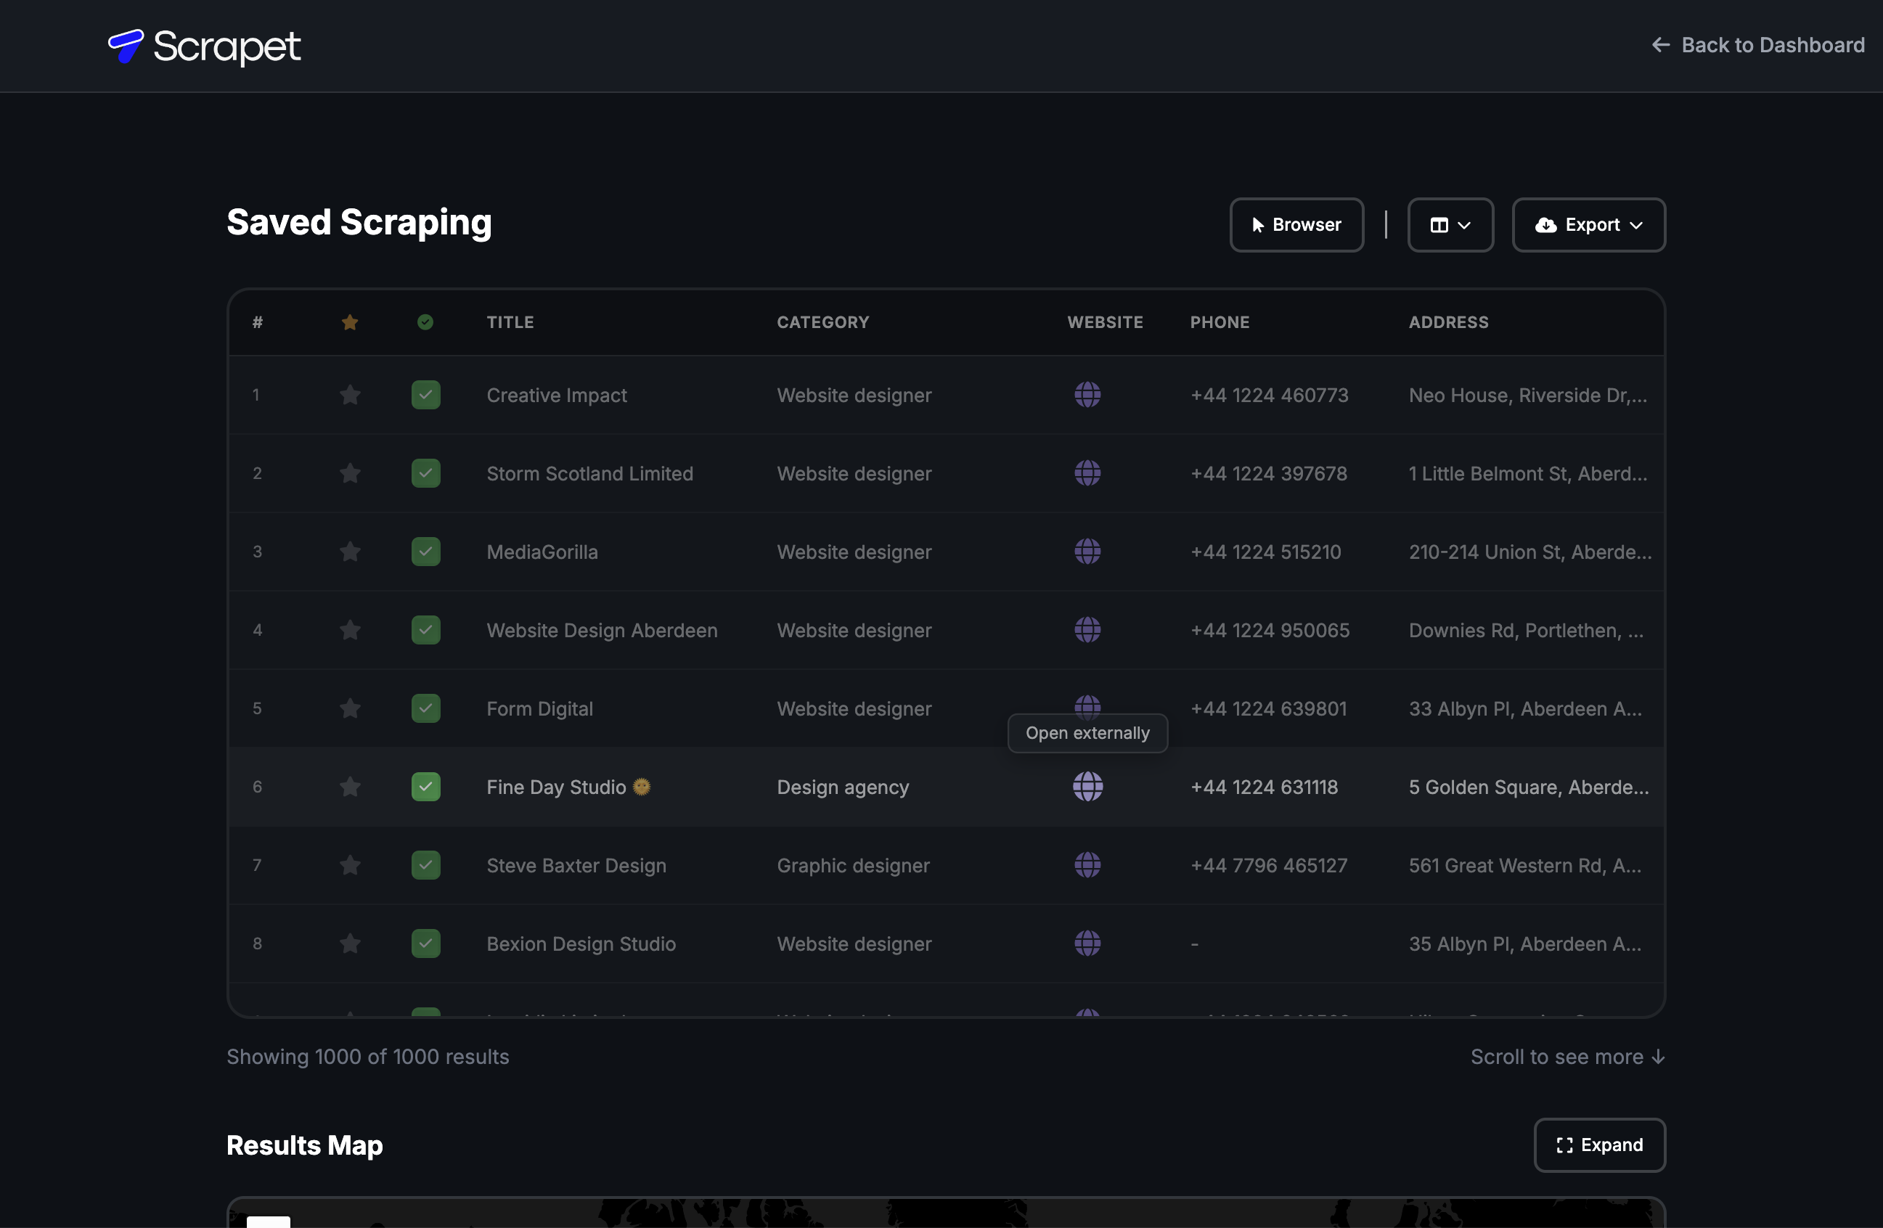
Task: Open website globe for Website Design Aberdeen
Action: click(x=1087, y=629)
